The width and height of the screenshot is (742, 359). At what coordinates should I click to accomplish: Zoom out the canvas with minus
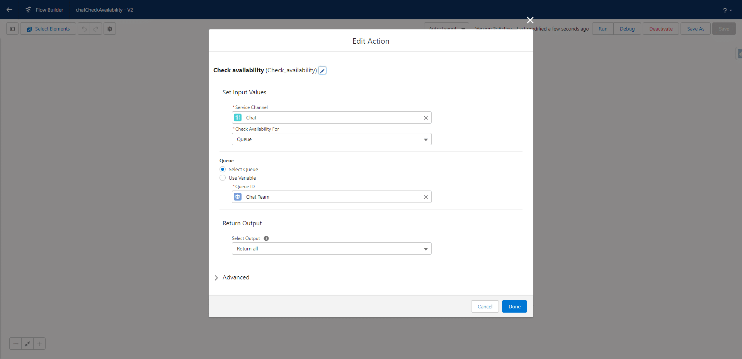click(15, 344)
